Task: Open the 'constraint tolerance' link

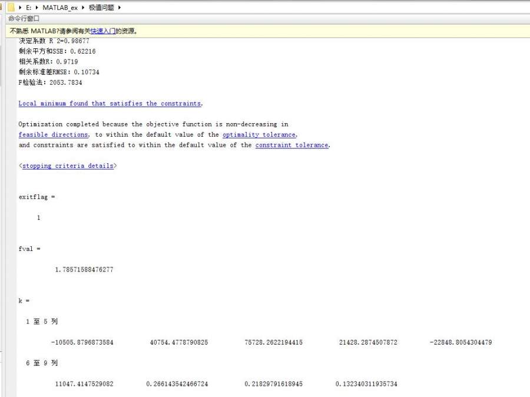Action: click(291, 145)
